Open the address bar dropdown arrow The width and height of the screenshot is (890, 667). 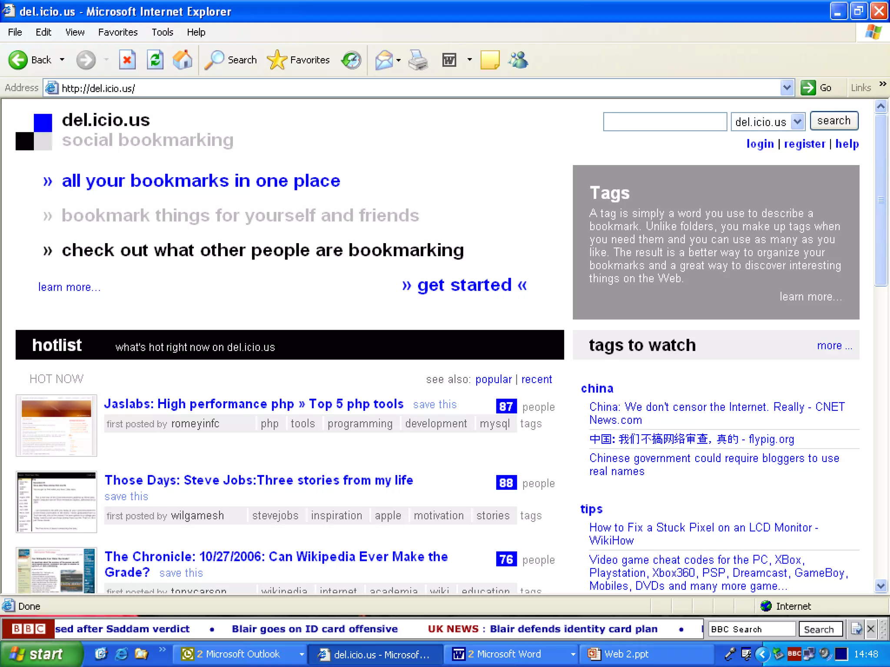tap(787, 88)
